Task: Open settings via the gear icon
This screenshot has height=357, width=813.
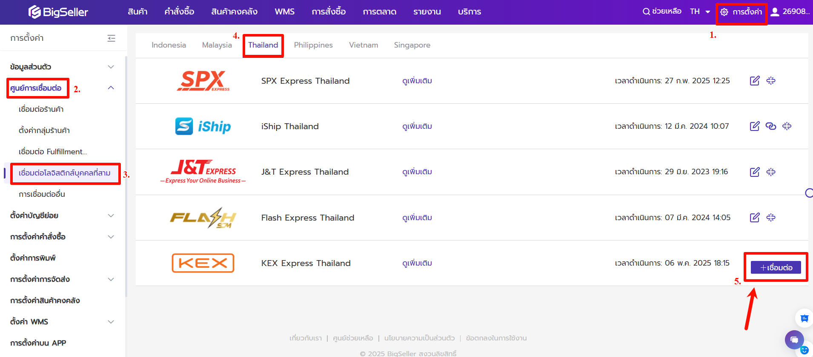Action: 724,12
